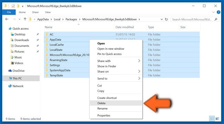Open the recent locations dropdown arrow

point(20,19)
